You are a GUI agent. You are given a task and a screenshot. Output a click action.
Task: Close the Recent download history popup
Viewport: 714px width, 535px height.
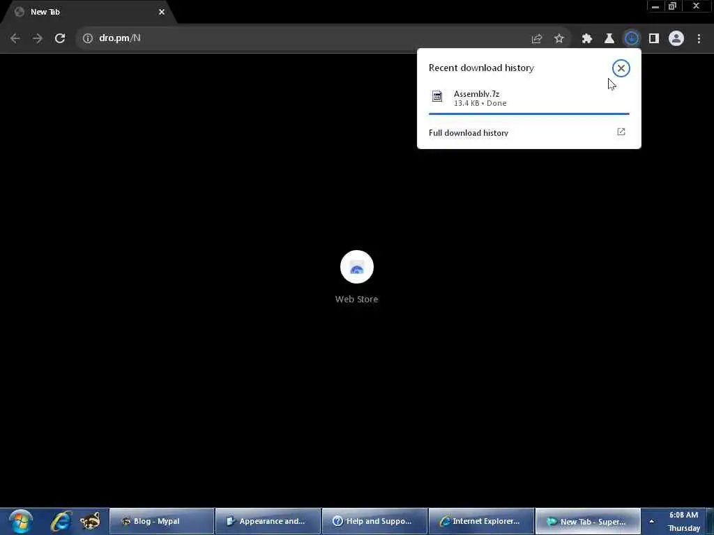[621, 68]
